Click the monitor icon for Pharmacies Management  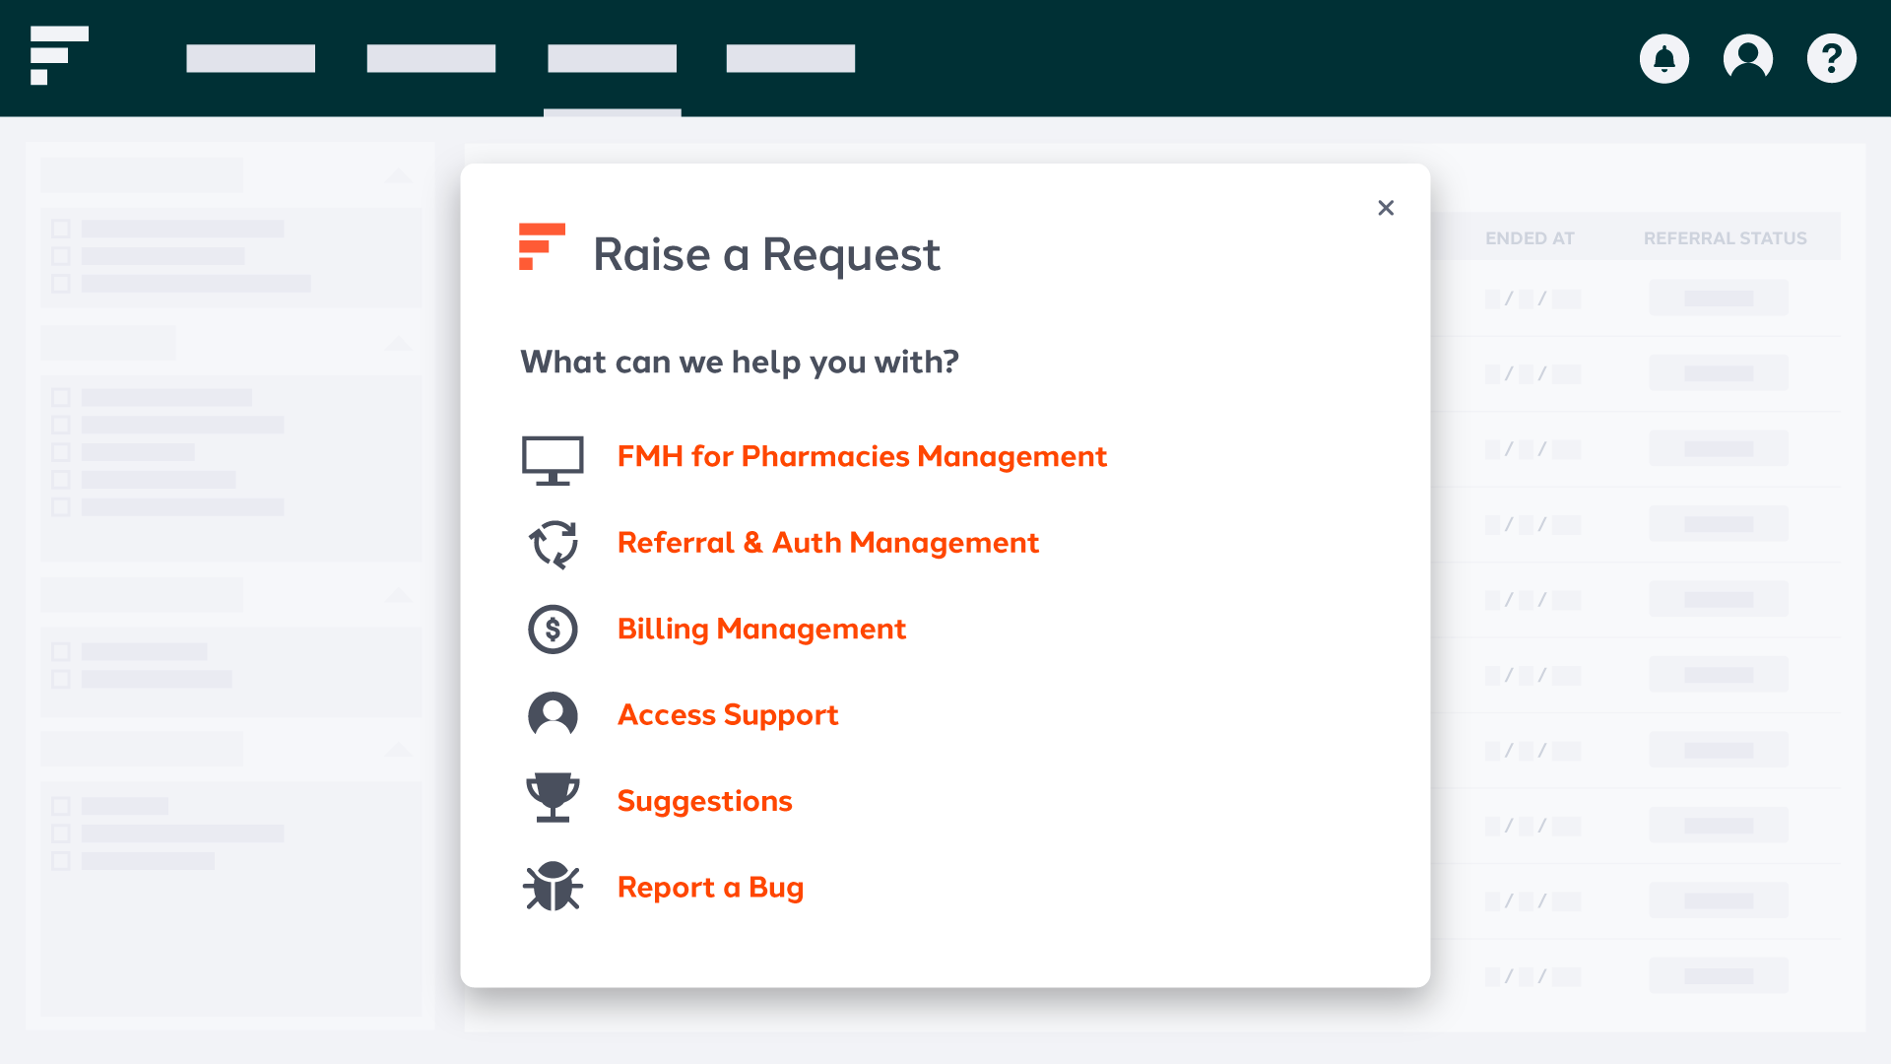[x=553, y=460]
